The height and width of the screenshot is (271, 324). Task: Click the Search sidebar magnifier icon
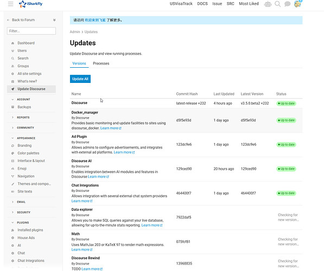click(12, 59)
